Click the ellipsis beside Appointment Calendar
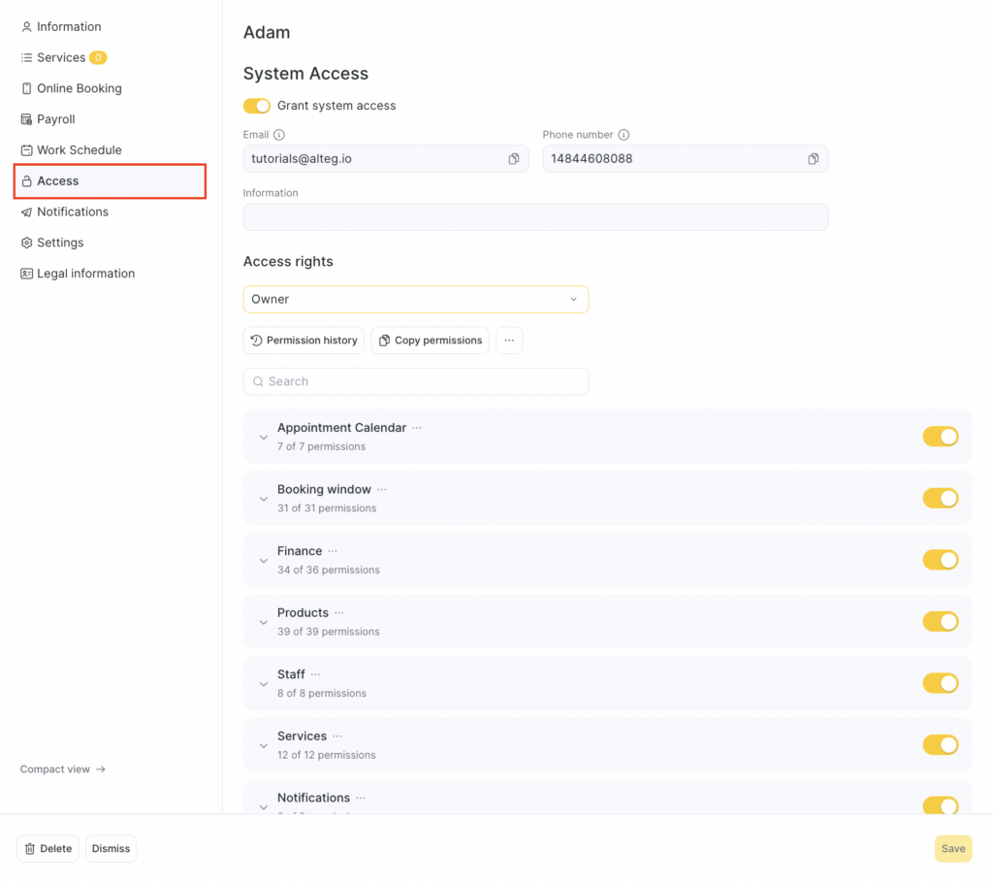Image resolution: width=993 pixels, height=883 pixels. point(417,428)
